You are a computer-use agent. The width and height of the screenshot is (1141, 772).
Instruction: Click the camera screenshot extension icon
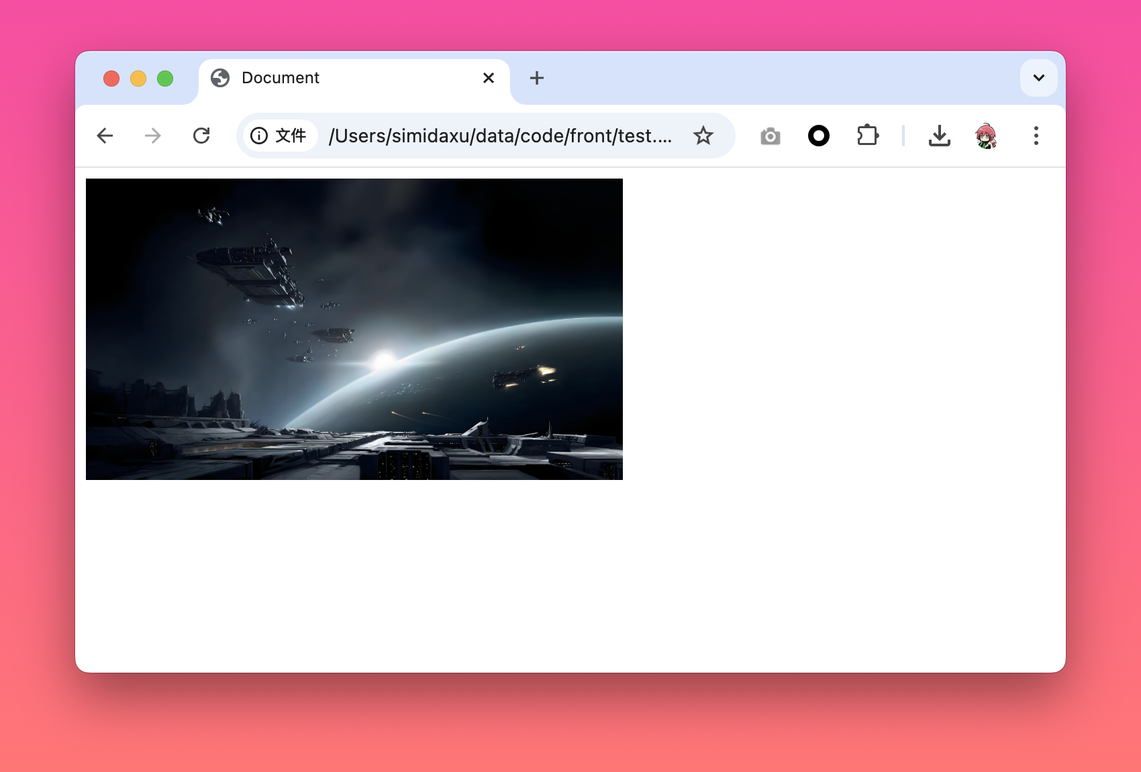click(x=771, y=136)
